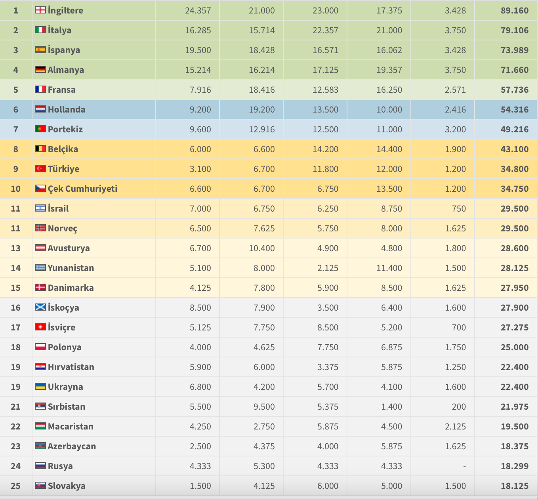Click the Spain flag icon beside İspanya
The height and width of the screenshot is (500, 538).
click(40, 49)
